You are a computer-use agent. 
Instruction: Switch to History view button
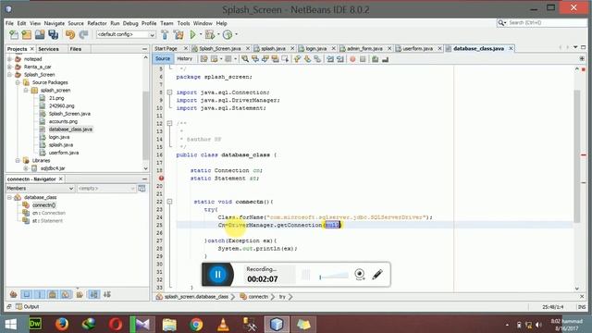185,59
